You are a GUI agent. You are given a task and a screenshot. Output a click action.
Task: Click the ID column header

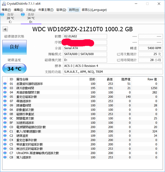(11, 79)
